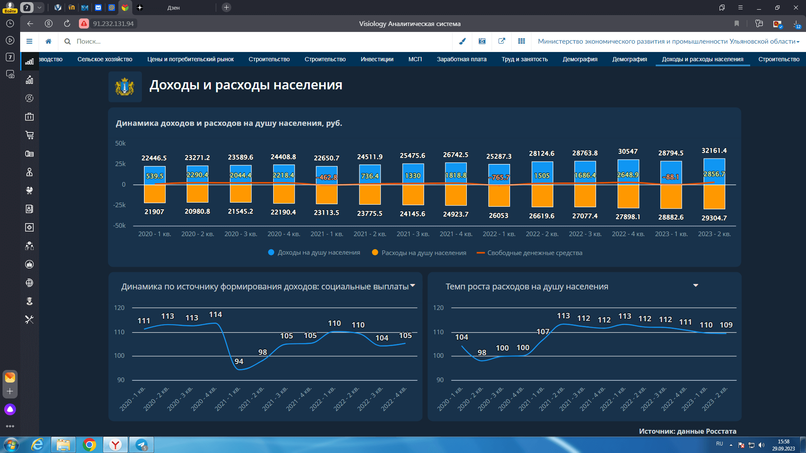Select the growth bar chart sidebar icon
806x453 pixels.
(x=29, y=80)
